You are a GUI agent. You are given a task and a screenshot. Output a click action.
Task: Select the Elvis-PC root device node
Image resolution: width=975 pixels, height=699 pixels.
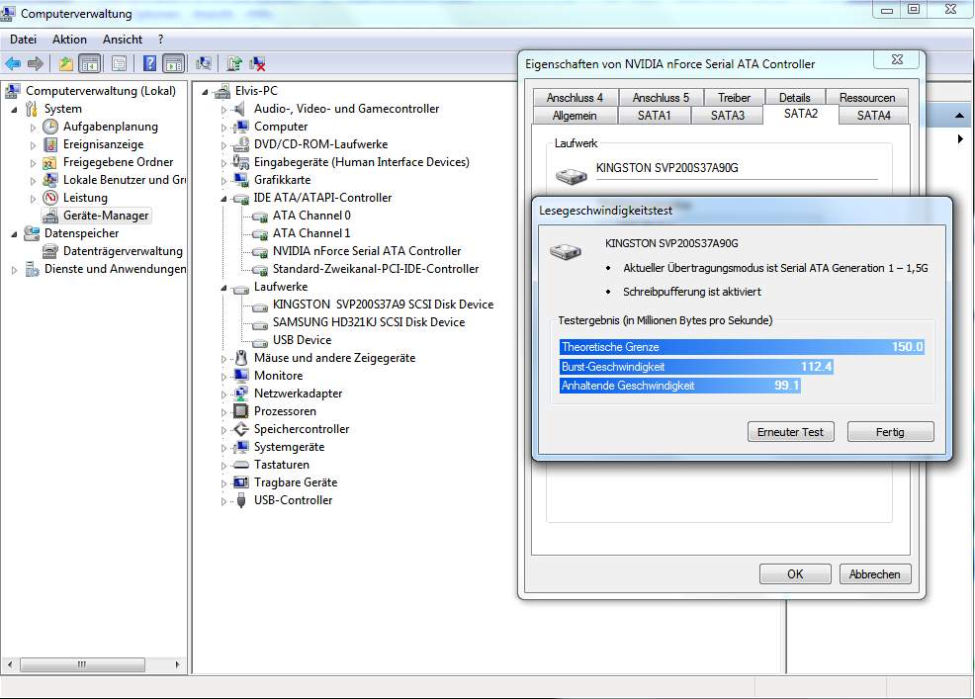[256, 91]
